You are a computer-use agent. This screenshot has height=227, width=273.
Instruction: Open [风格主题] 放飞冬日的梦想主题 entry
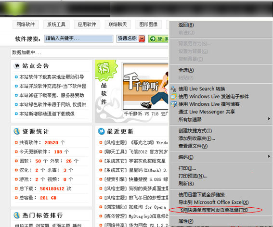click(136, 198)
